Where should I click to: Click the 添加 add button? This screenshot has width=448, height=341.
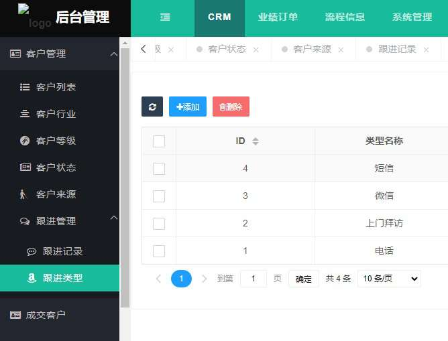pyautogui.click(x=188, y=107)
